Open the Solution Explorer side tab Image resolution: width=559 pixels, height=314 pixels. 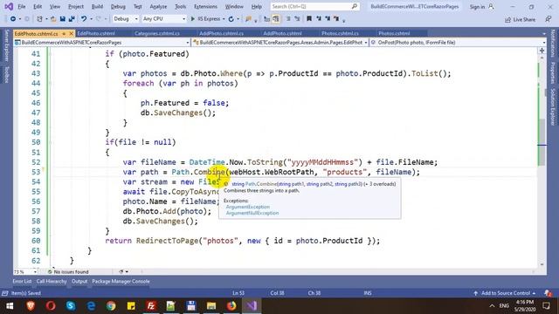tap(553, 107)
